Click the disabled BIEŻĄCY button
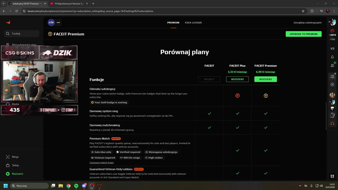338x190 pixels. [x=209, y=79]
